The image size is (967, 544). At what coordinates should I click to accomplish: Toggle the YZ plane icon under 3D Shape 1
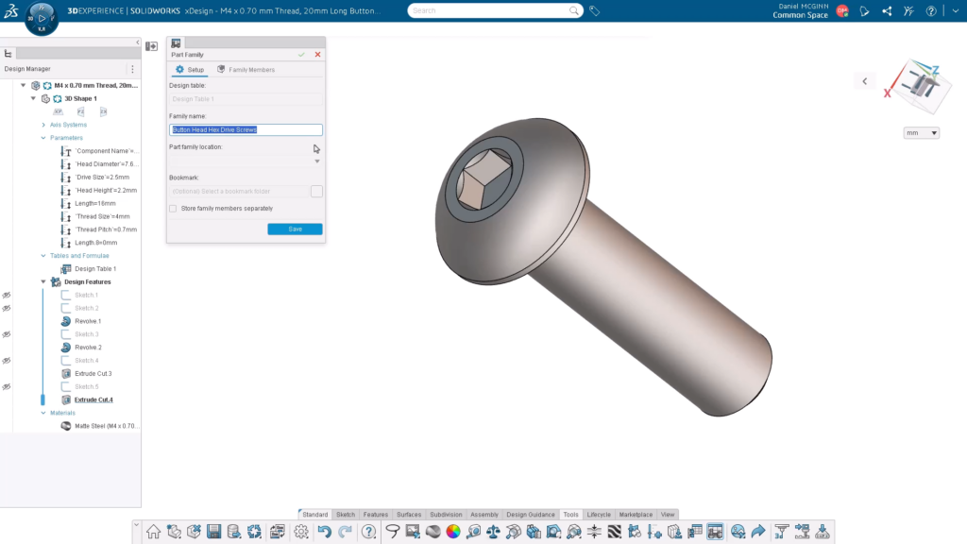[81, 111]
